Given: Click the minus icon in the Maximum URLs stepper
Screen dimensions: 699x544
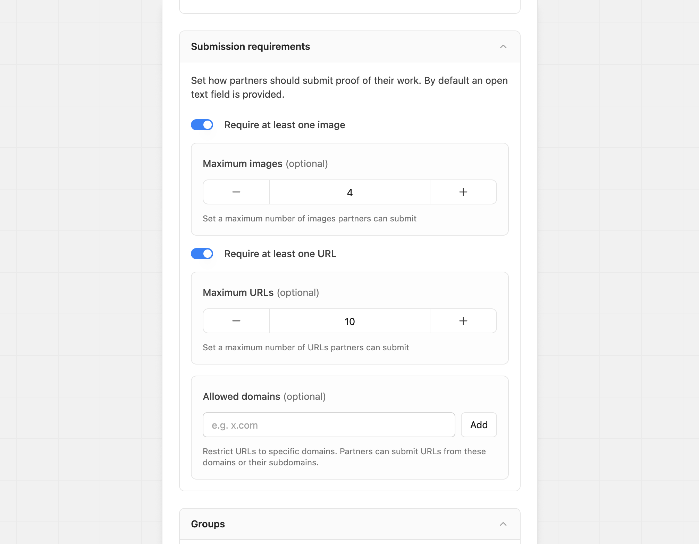Looking at the screenshot, I should (x=236, y=321).
